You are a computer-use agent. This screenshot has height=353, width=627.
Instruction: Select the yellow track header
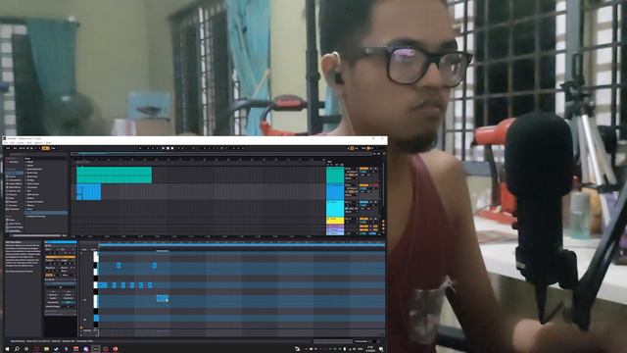[335, 220]
